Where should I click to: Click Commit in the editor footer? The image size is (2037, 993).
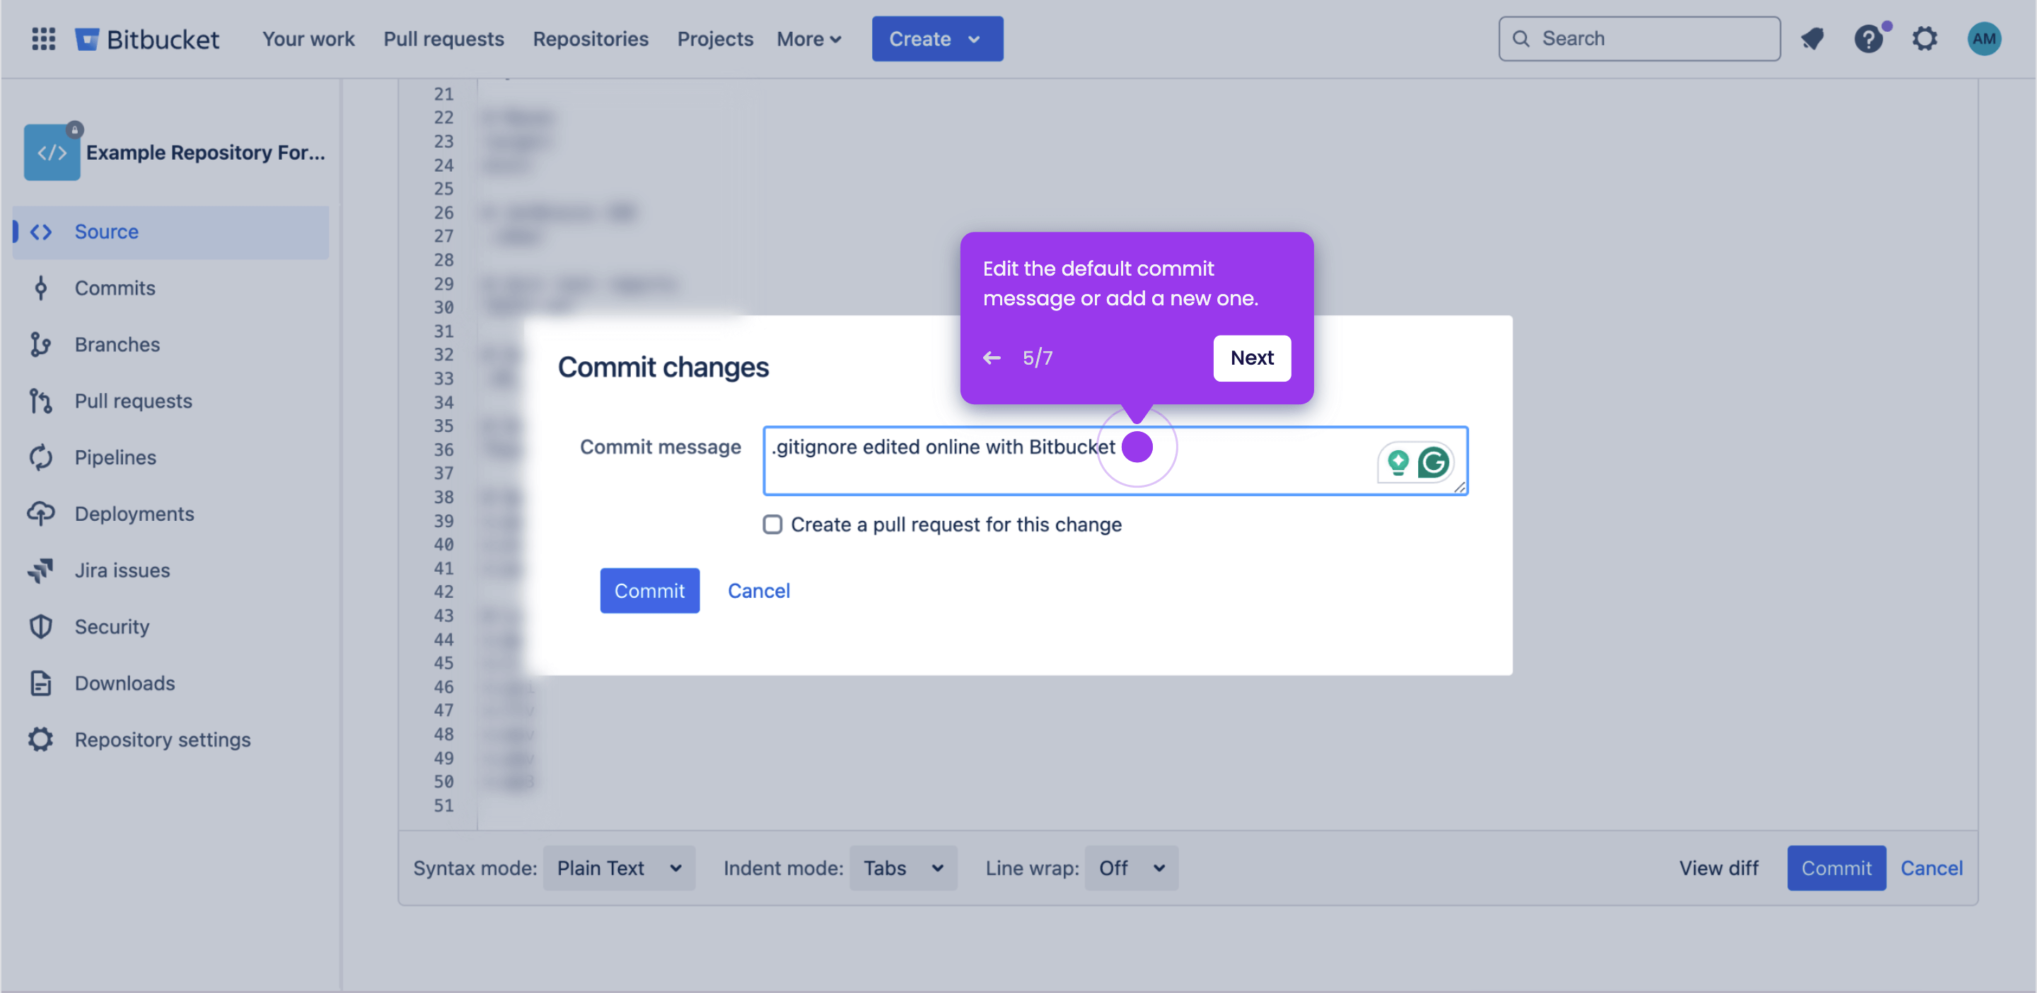(1836, 868)
